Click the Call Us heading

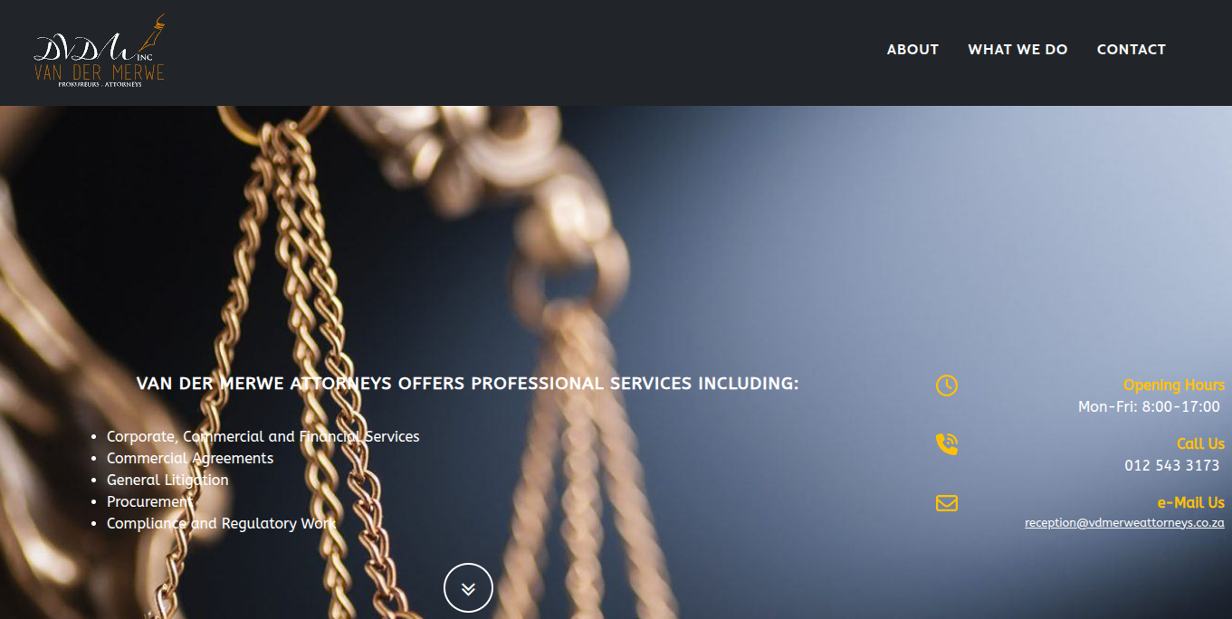tap(1200, 443)
